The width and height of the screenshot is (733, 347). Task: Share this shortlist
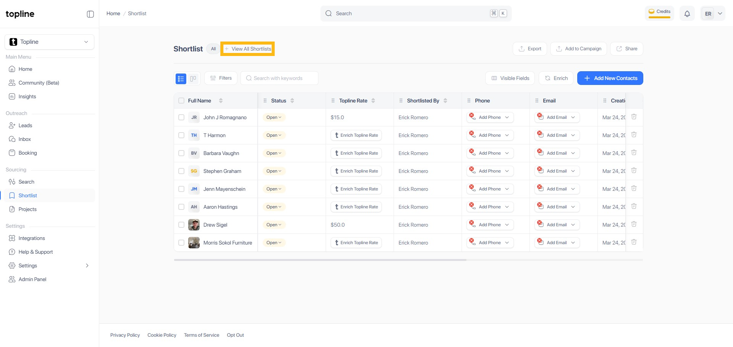click(x=626, y=49)
